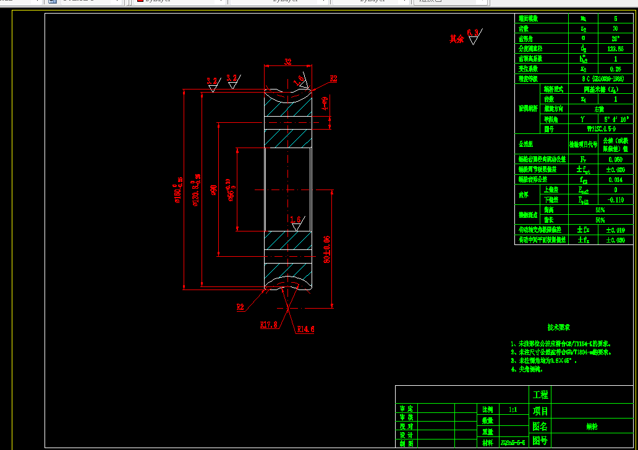Click the 技术要求 heading

point(559,327)
